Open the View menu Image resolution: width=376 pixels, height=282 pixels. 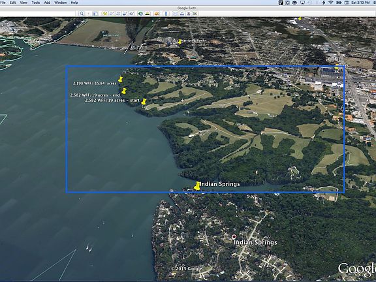(23, 3)
